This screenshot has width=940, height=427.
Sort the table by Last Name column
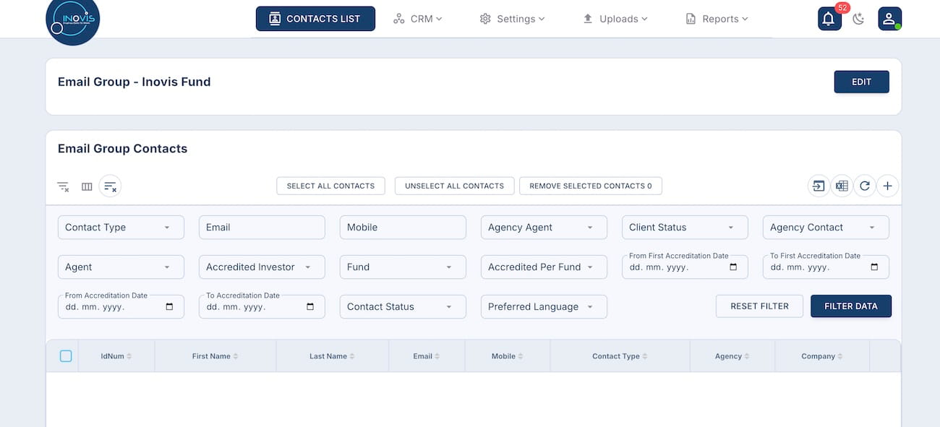333,356
